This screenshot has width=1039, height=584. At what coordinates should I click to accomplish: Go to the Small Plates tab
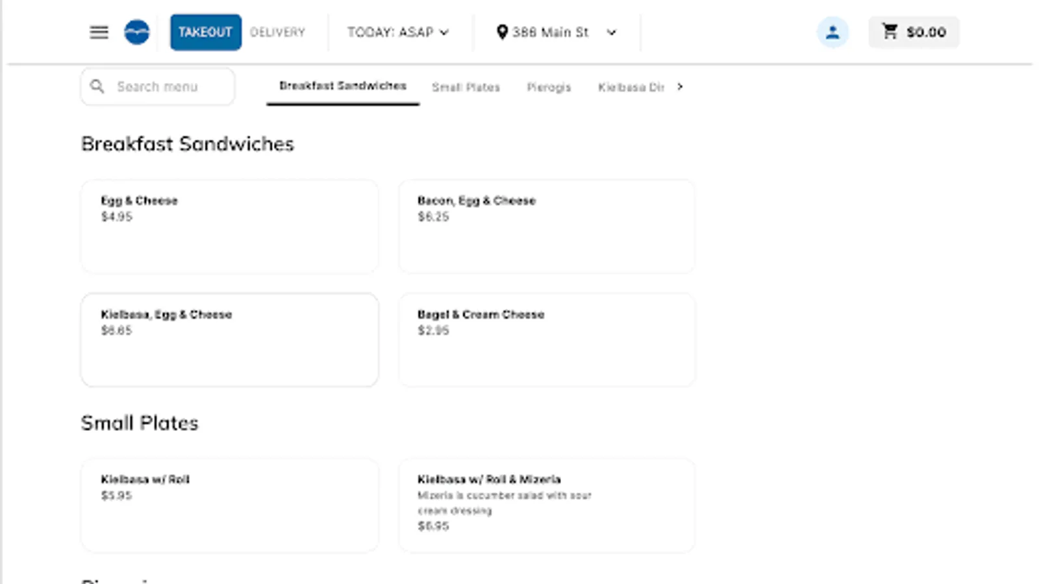(x=466, y=87)
